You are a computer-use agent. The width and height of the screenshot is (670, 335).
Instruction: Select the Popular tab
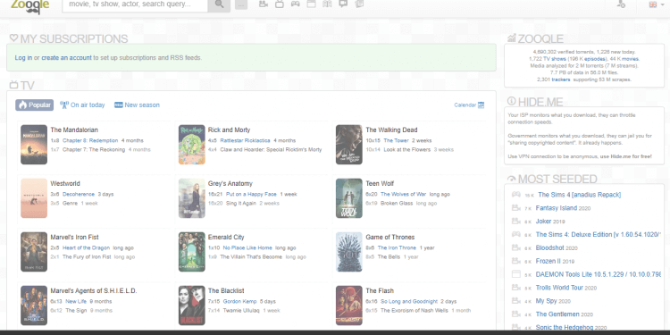[x=35, y=105]
